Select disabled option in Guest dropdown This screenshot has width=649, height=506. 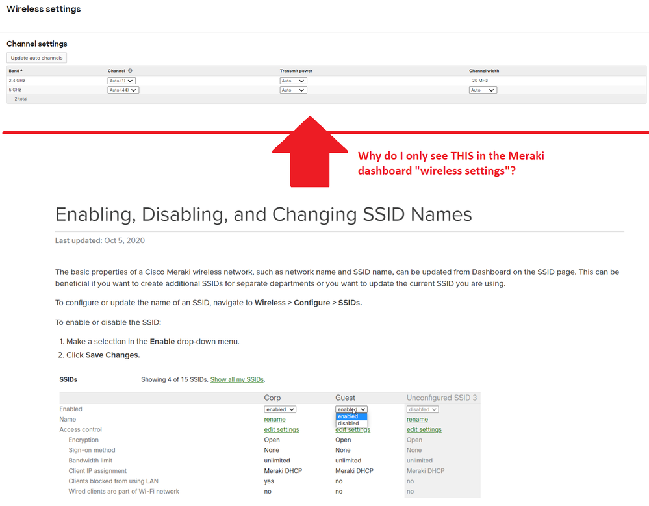(348, 424)
